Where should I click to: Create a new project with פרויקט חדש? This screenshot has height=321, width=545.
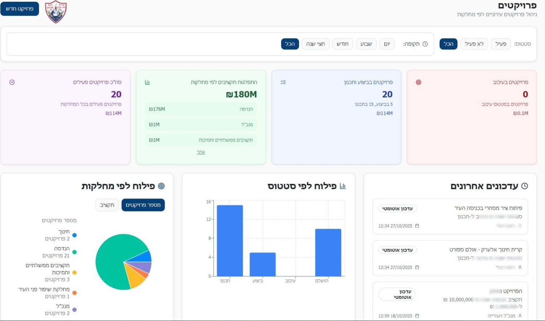pos(20,9)
